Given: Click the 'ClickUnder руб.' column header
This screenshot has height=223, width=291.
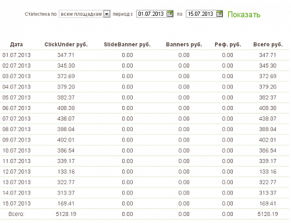Looking at the screenshot, I should (x=66, y=44).
